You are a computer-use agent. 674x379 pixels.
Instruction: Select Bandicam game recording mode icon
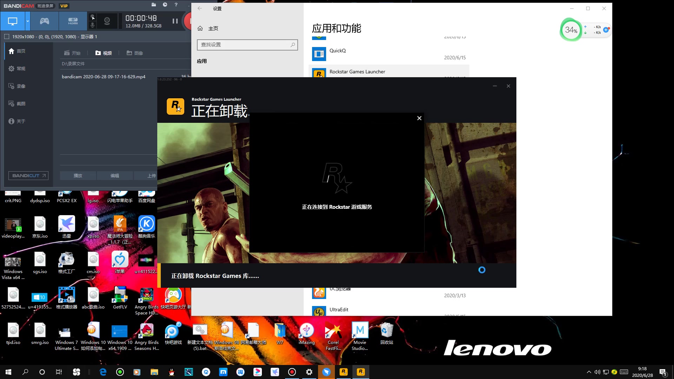coord(44,21)
